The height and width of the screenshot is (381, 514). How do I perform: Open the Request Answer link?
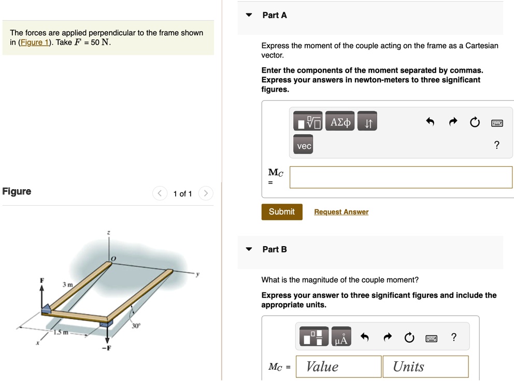click(341, 211)
